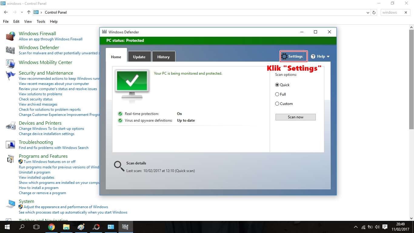Open Find and fix problems with Windows Search
The image size is (414, 233).
click(54, 148)
